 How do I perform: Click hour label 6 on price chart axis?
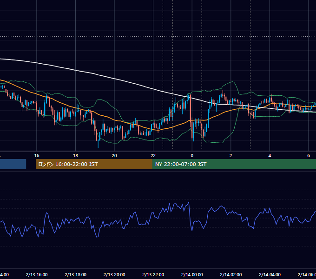tap(309, 156)
